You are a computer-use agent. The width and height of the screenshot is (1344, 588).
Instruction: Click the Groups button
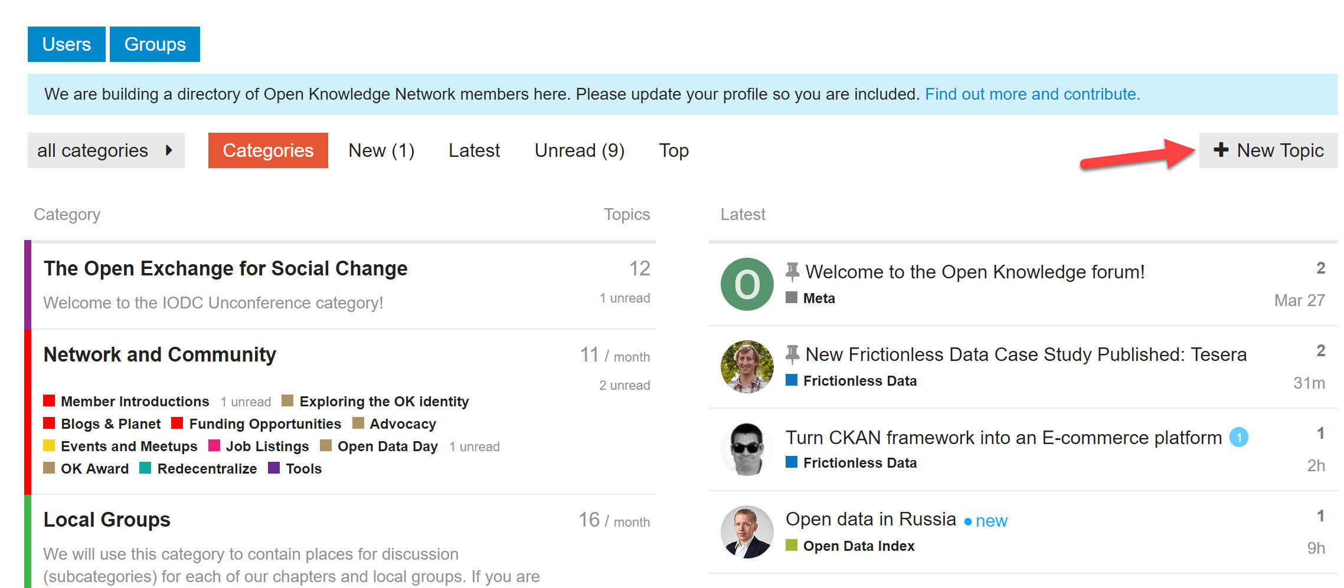click(155, 44)
